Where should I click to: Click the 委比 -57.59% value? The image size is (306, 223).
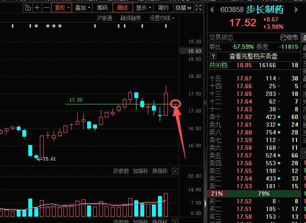point(242,47)
